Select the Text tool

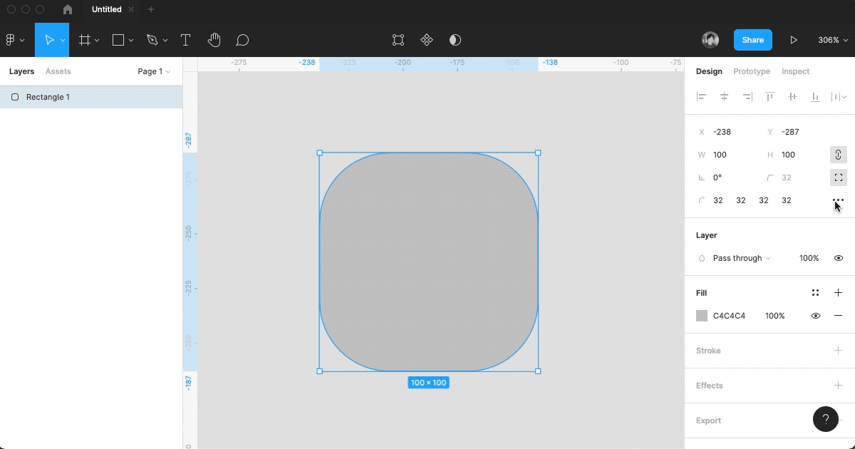point(185,40)
